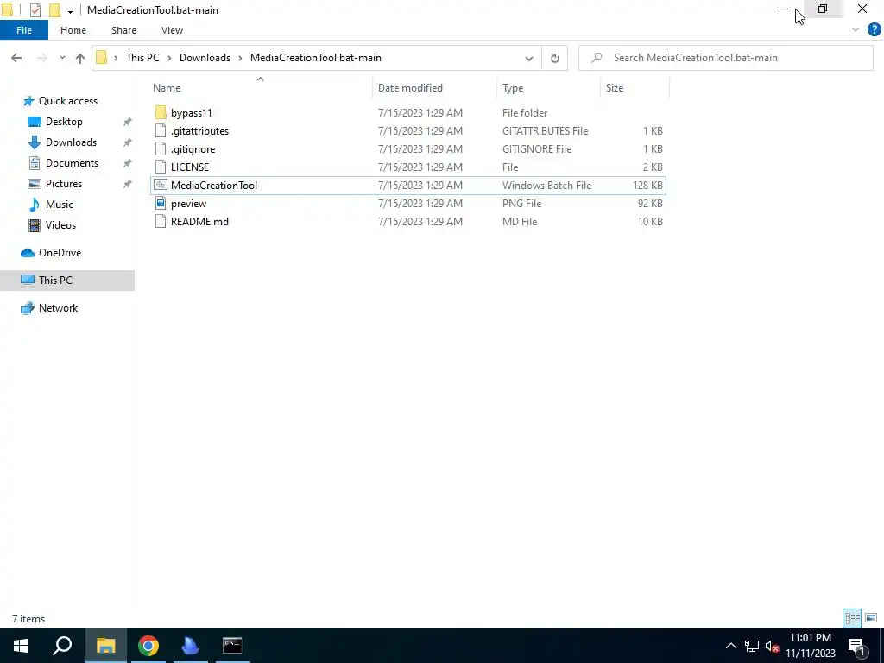Select Network in navigation pane
884x663 pixels.
click(x=58, y=308)
